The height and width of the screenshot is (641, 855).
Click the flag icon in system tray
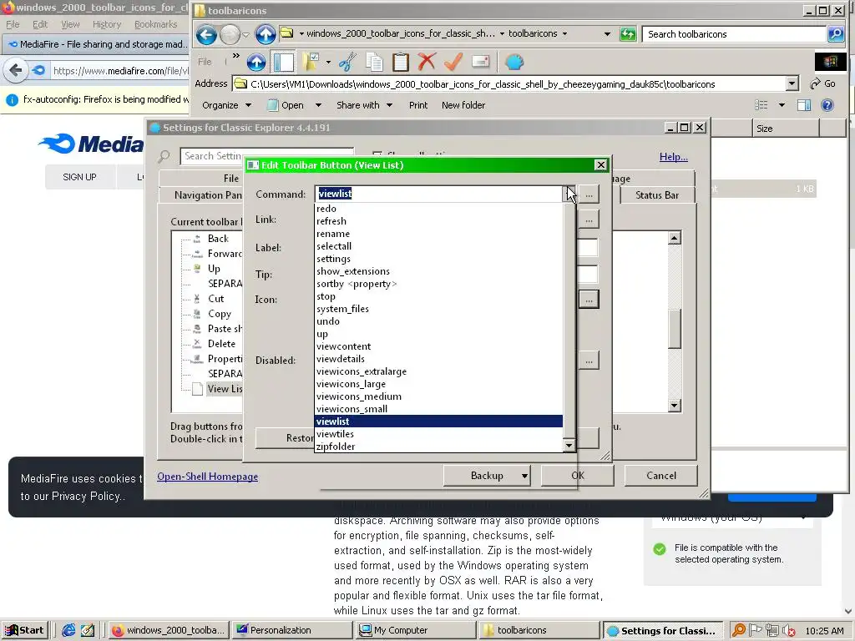click(x=755, y=630)
